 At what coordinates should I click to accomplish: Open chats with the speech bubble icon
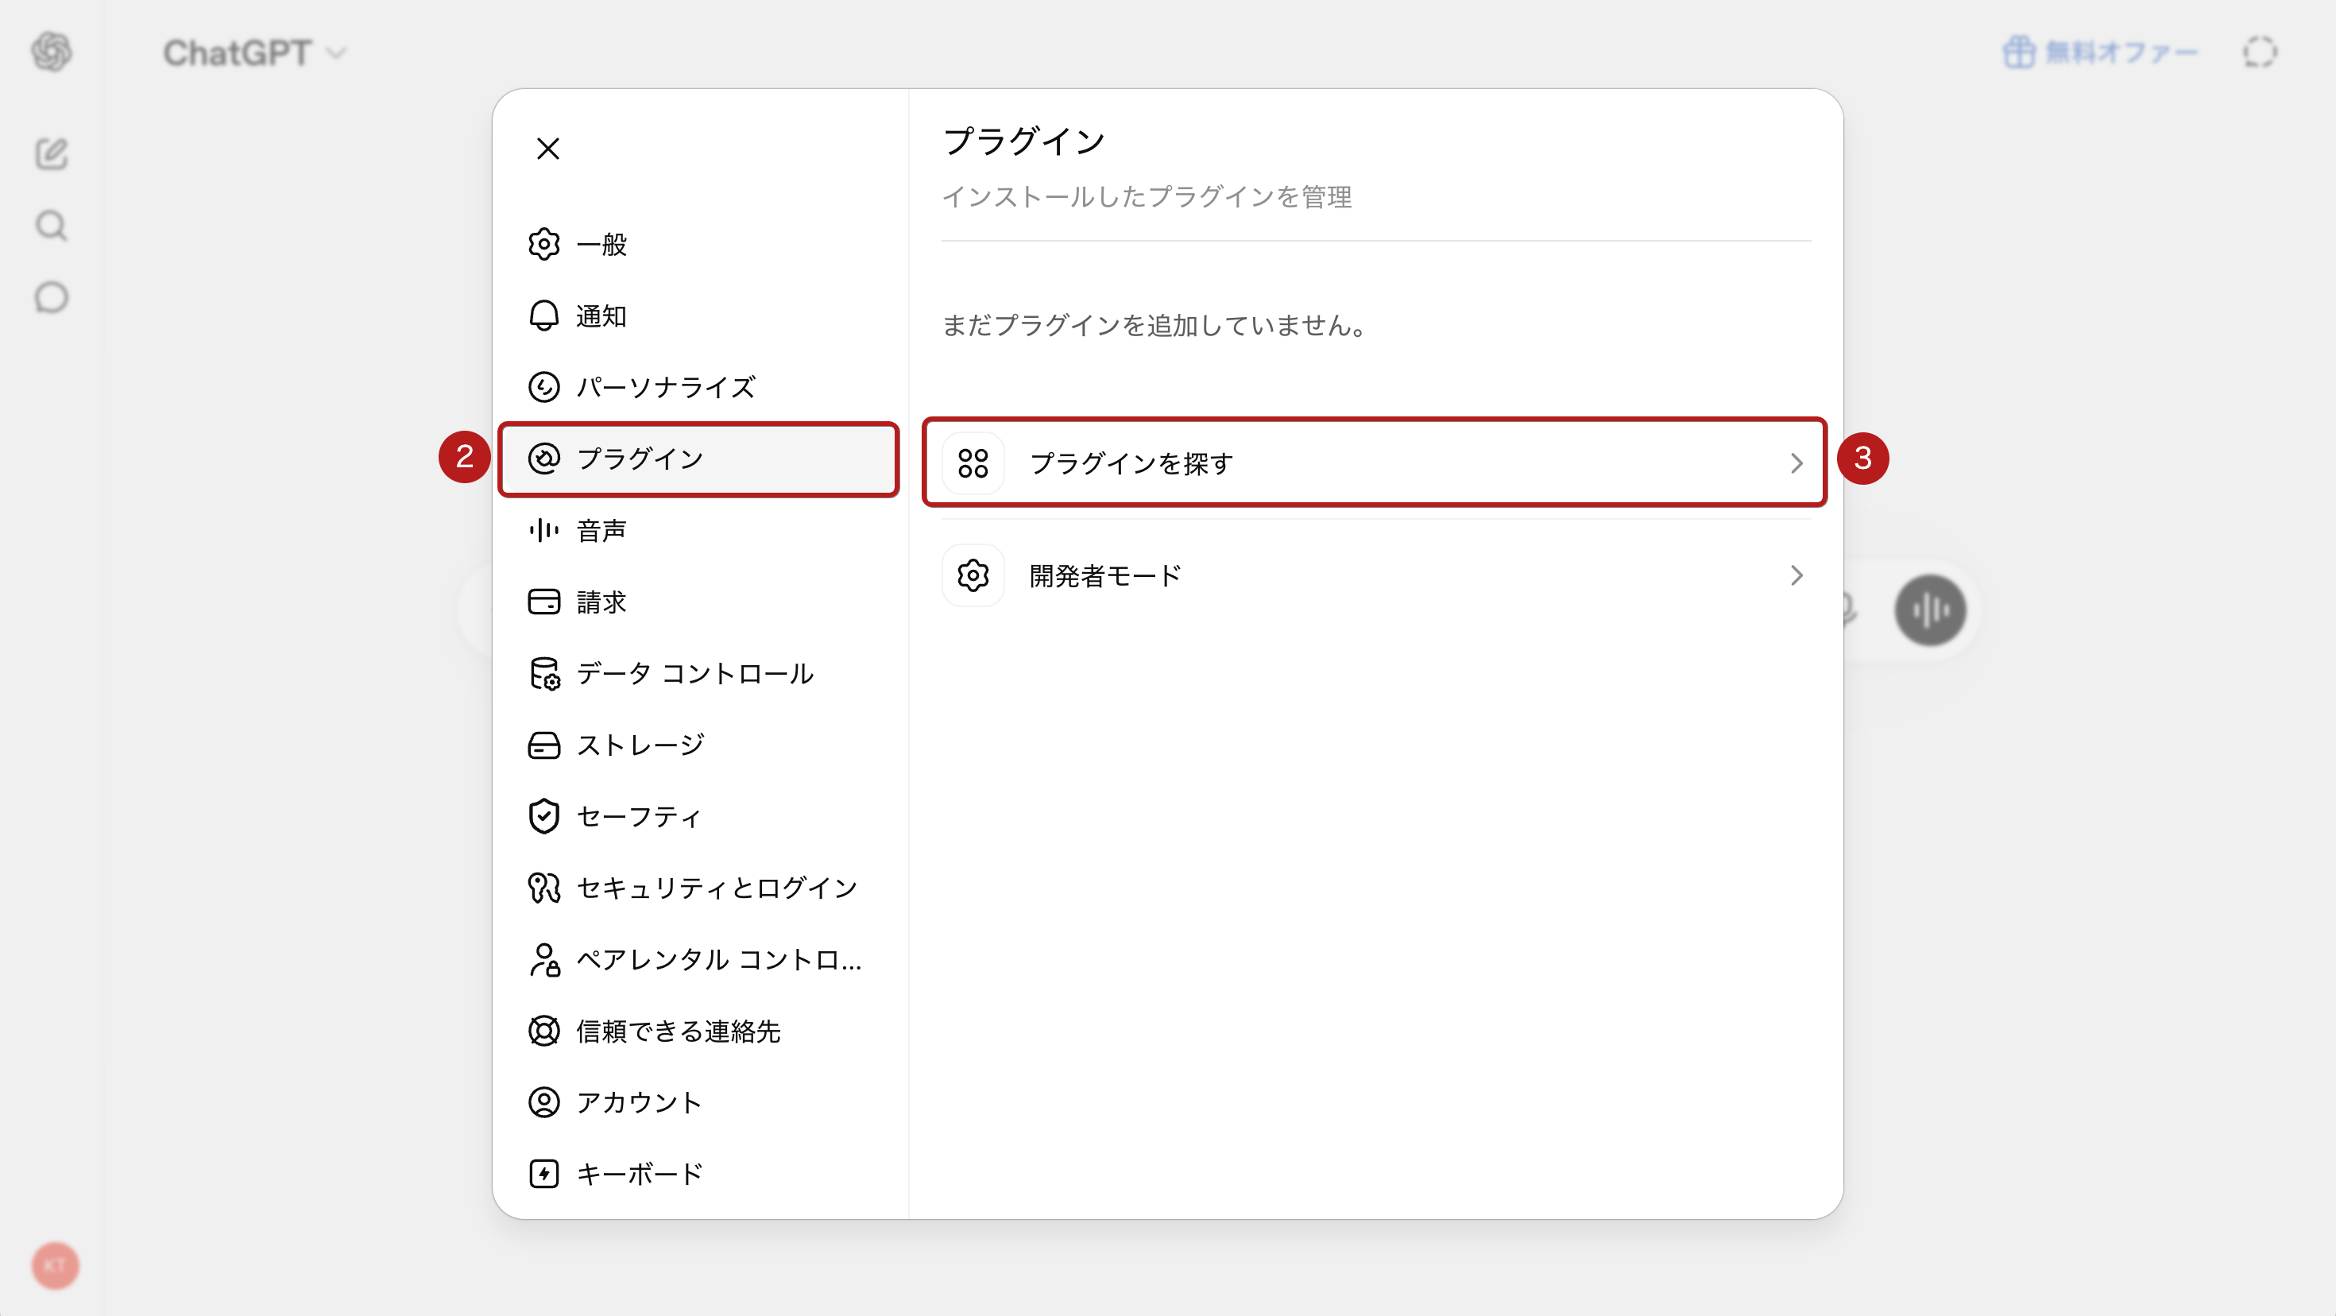coord(52,297)
